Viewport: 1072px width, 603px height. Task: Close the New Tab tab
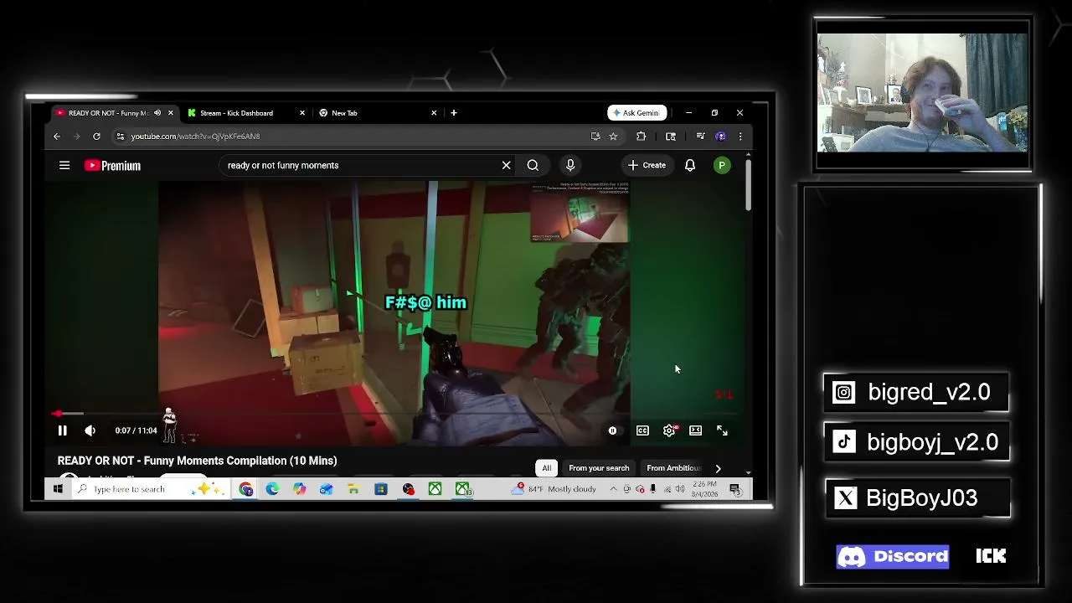coord(434,113)
